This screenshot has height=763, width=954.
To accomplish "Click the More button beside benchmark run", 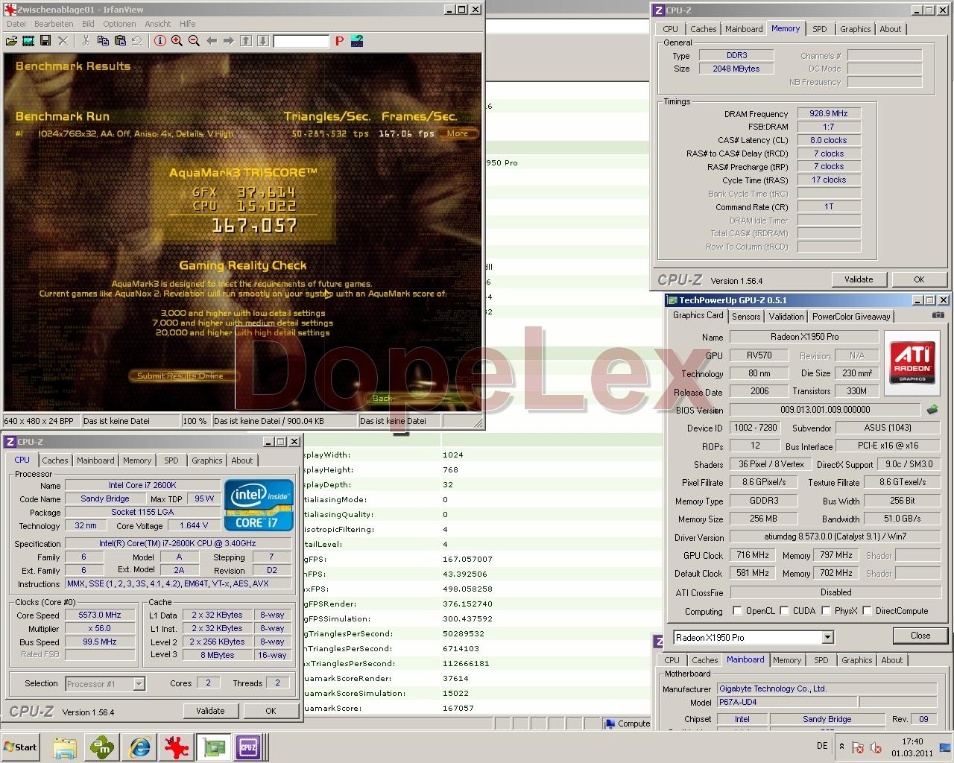I will click(458, 133).
